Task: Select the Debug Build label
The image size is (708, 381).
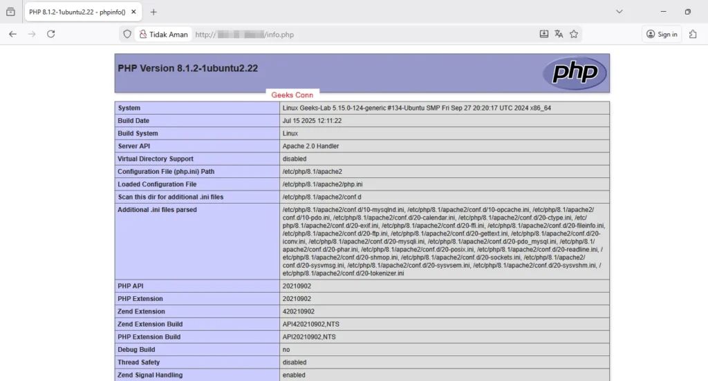Action: (136, 350)
